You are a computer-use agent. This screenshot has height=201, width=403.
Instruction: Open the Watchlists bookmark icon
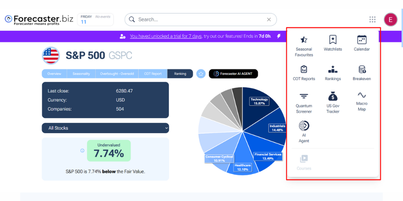333,40
